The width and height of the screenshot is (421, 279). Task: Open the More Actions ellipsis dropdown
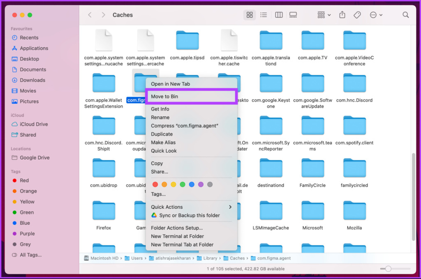376,15
